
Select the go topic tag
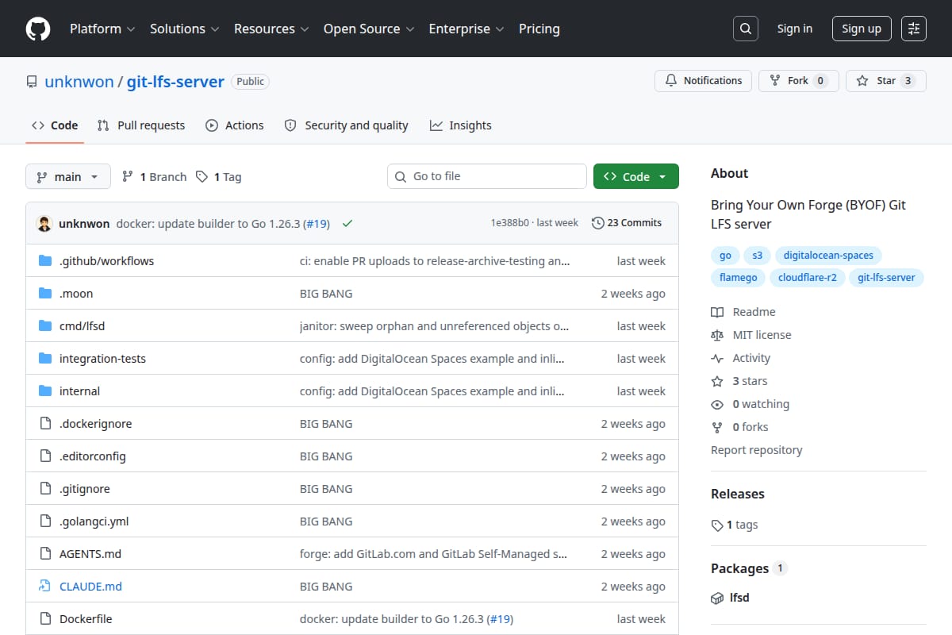[725, 256]
